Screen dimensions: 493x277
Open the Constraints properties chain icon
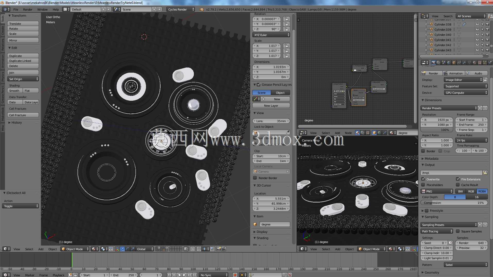coord(459,63)
